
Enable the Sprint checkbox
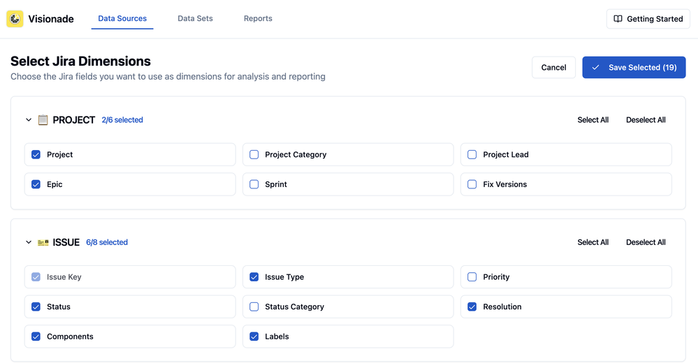[x=254, y=184]
